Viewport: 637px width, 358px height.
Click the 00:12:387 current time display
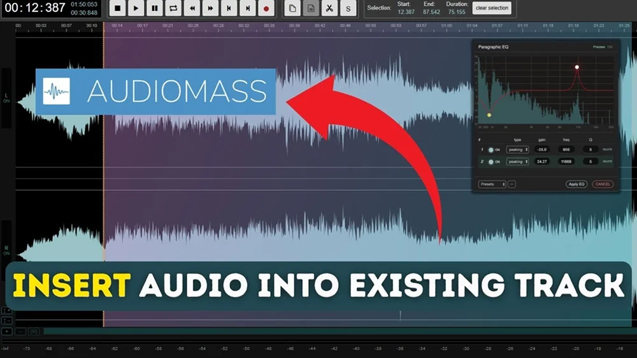coord(35,8)
